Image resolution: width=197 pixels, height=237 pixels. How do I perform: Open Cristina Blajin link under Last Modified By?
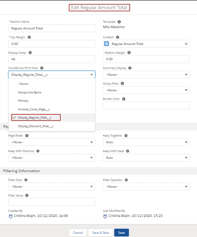coord(120,216)
